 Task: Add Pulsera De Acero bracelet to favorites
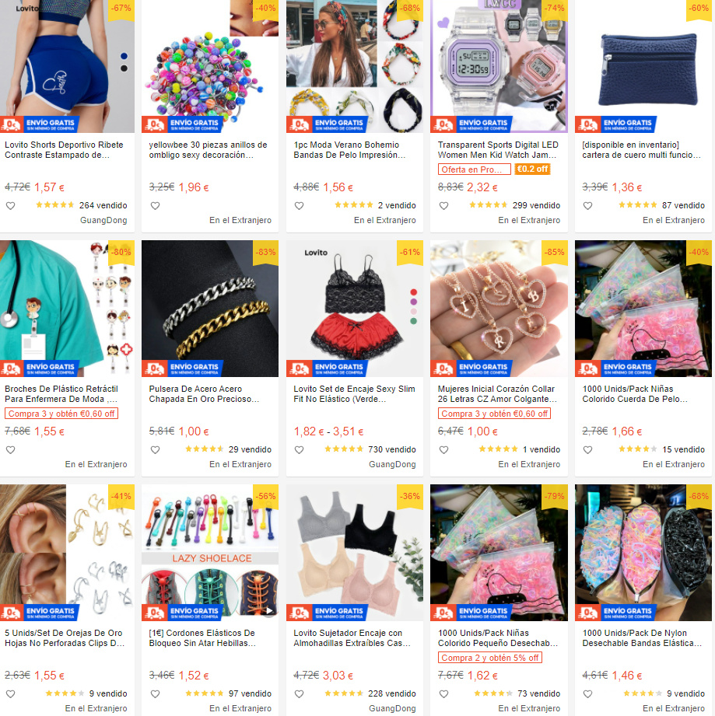(156, 450)
